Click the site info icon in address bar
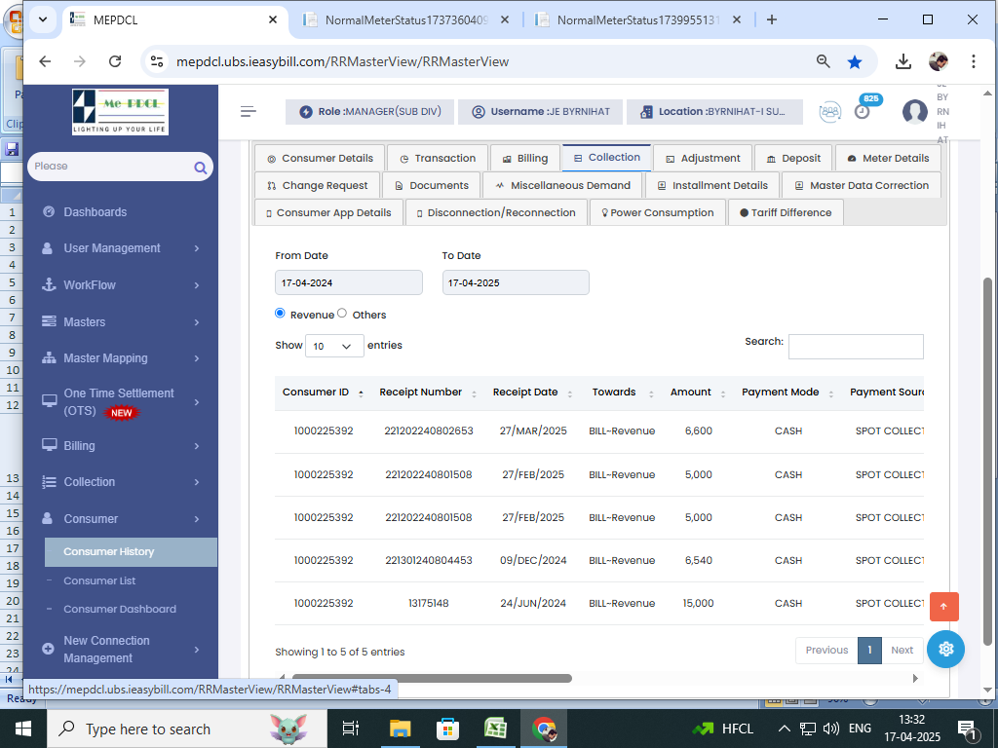998x748 pixels. pos(157,61)
